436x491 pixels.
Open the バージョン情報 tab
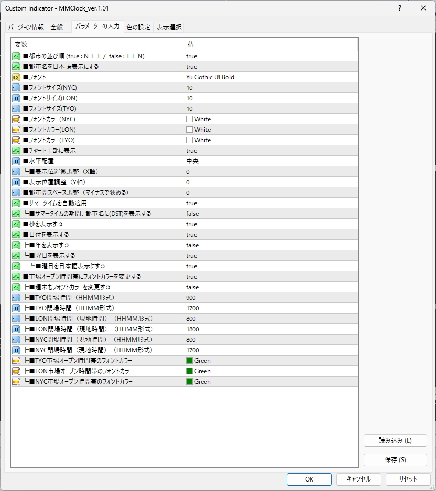click(x=26, y=27)
